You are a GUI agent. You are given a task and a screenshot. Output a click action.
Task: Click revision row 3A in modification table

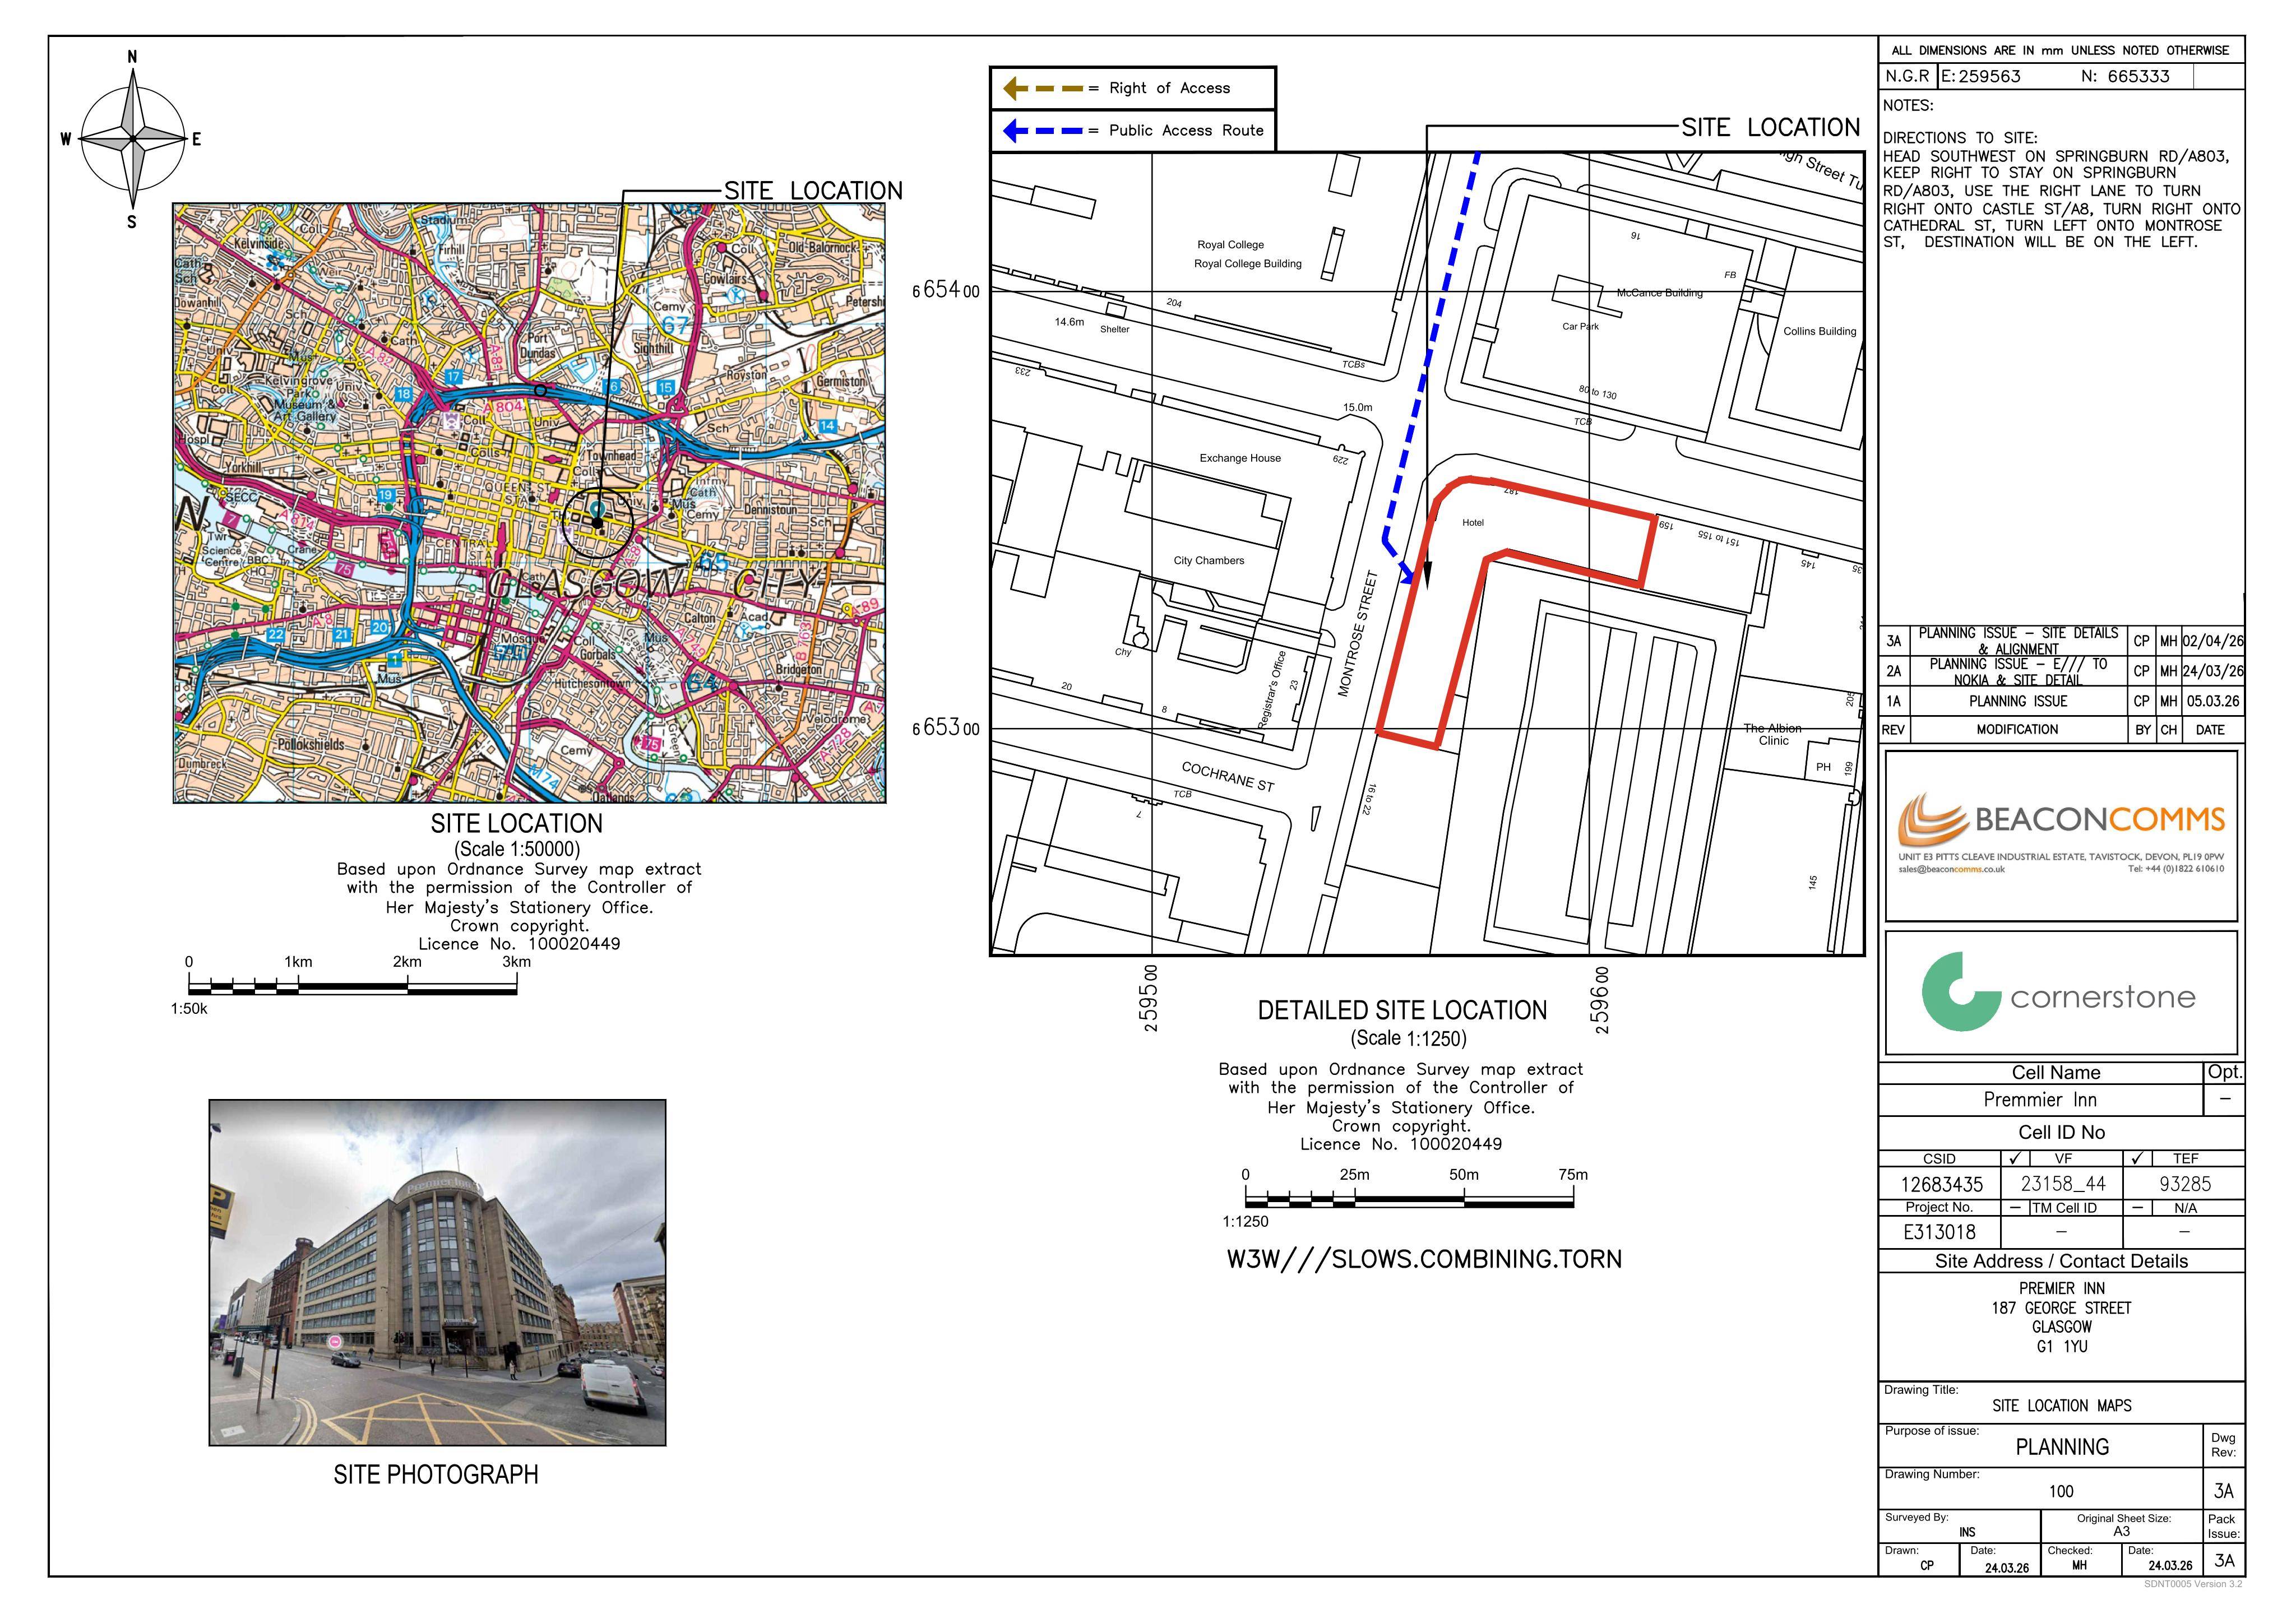2062,641
